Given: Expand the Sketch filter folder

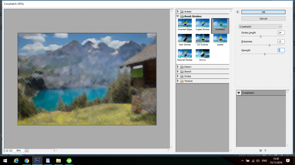Looking at the screenshot, I should (x=178, y=71).
